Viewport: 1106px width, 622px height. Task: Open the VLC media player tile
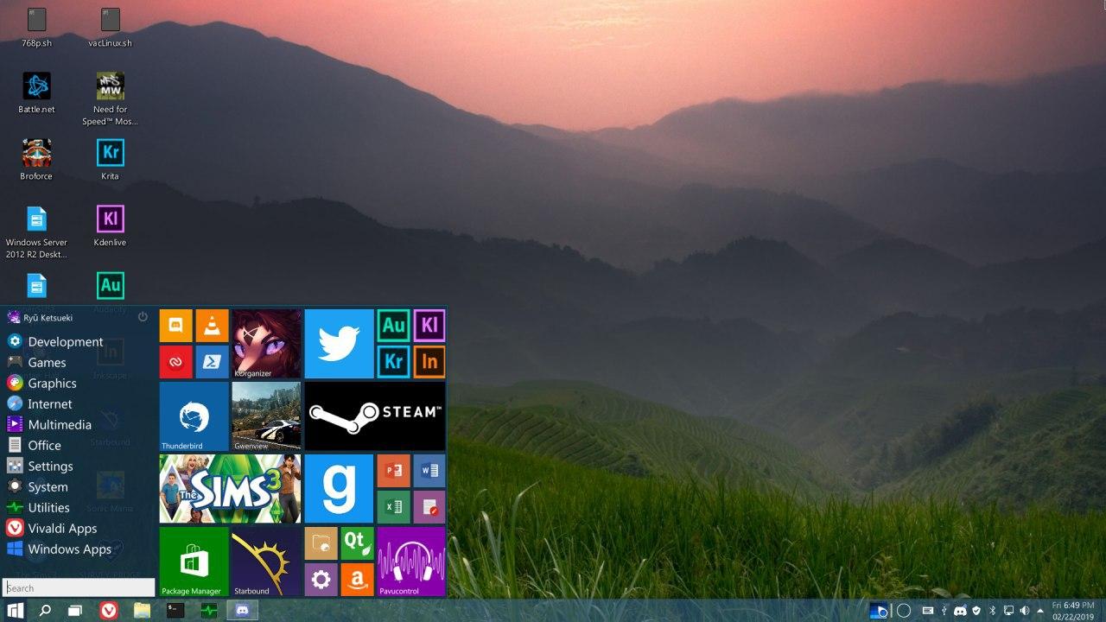[x=212, y=326]
